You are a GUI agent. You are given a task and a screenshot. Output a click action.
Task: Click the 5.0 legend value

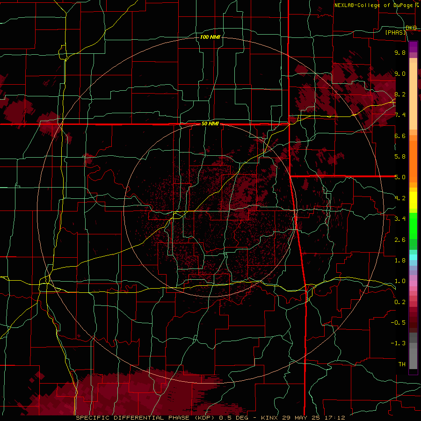[x=400, y=177]
